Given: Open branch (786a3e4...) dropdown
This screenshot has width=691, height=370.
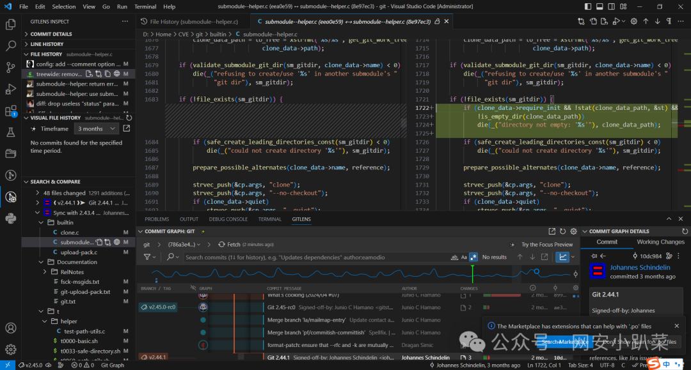Looking at the screenshot, I should click(x=184, y=245).
